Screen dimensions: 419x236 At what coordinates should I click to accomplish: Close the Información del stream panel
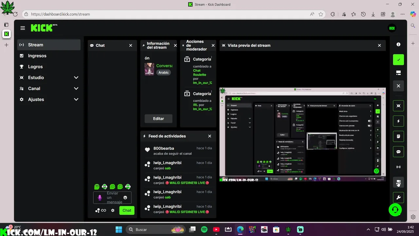pyautogui.click(x=175, y=46)
